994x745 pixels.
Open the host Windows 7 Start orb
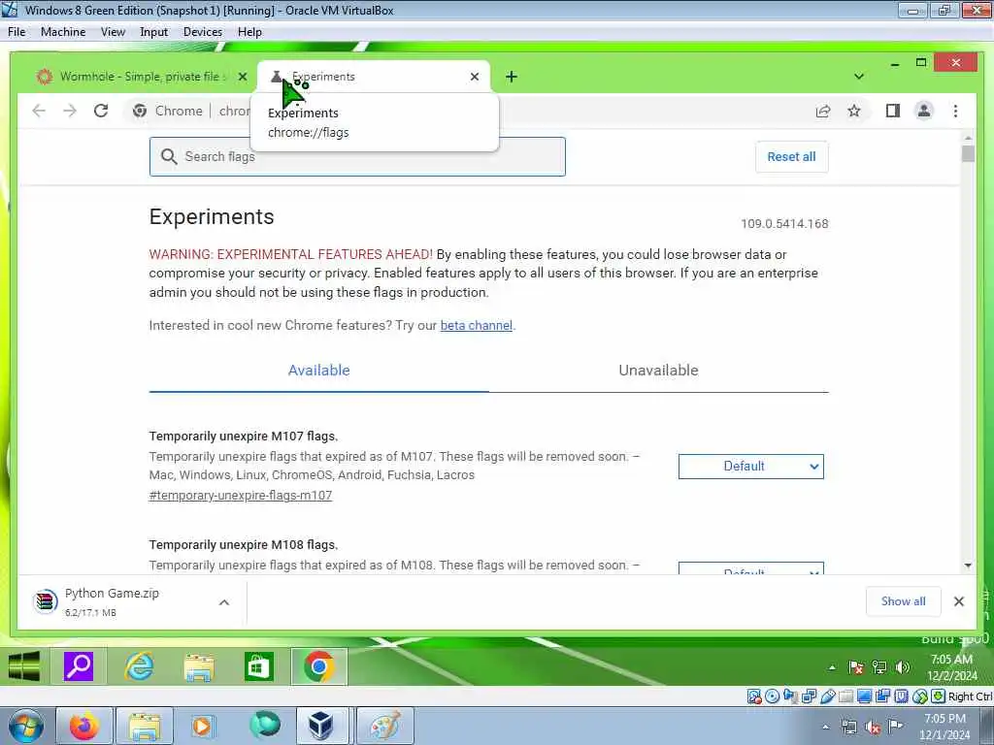(x=24, y=726)
